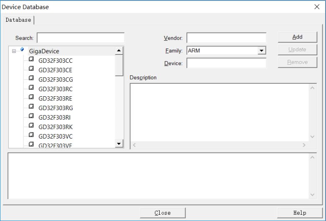Select device GD32F303RK

[56, 127]
